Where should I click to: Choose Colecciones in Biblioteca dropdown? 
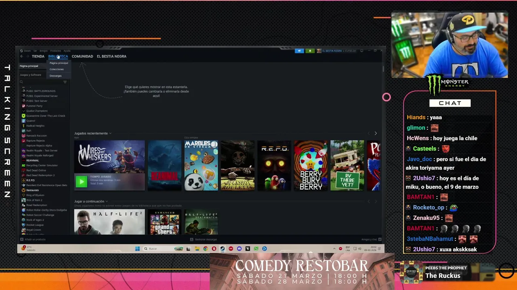click(x=57, y=69)
